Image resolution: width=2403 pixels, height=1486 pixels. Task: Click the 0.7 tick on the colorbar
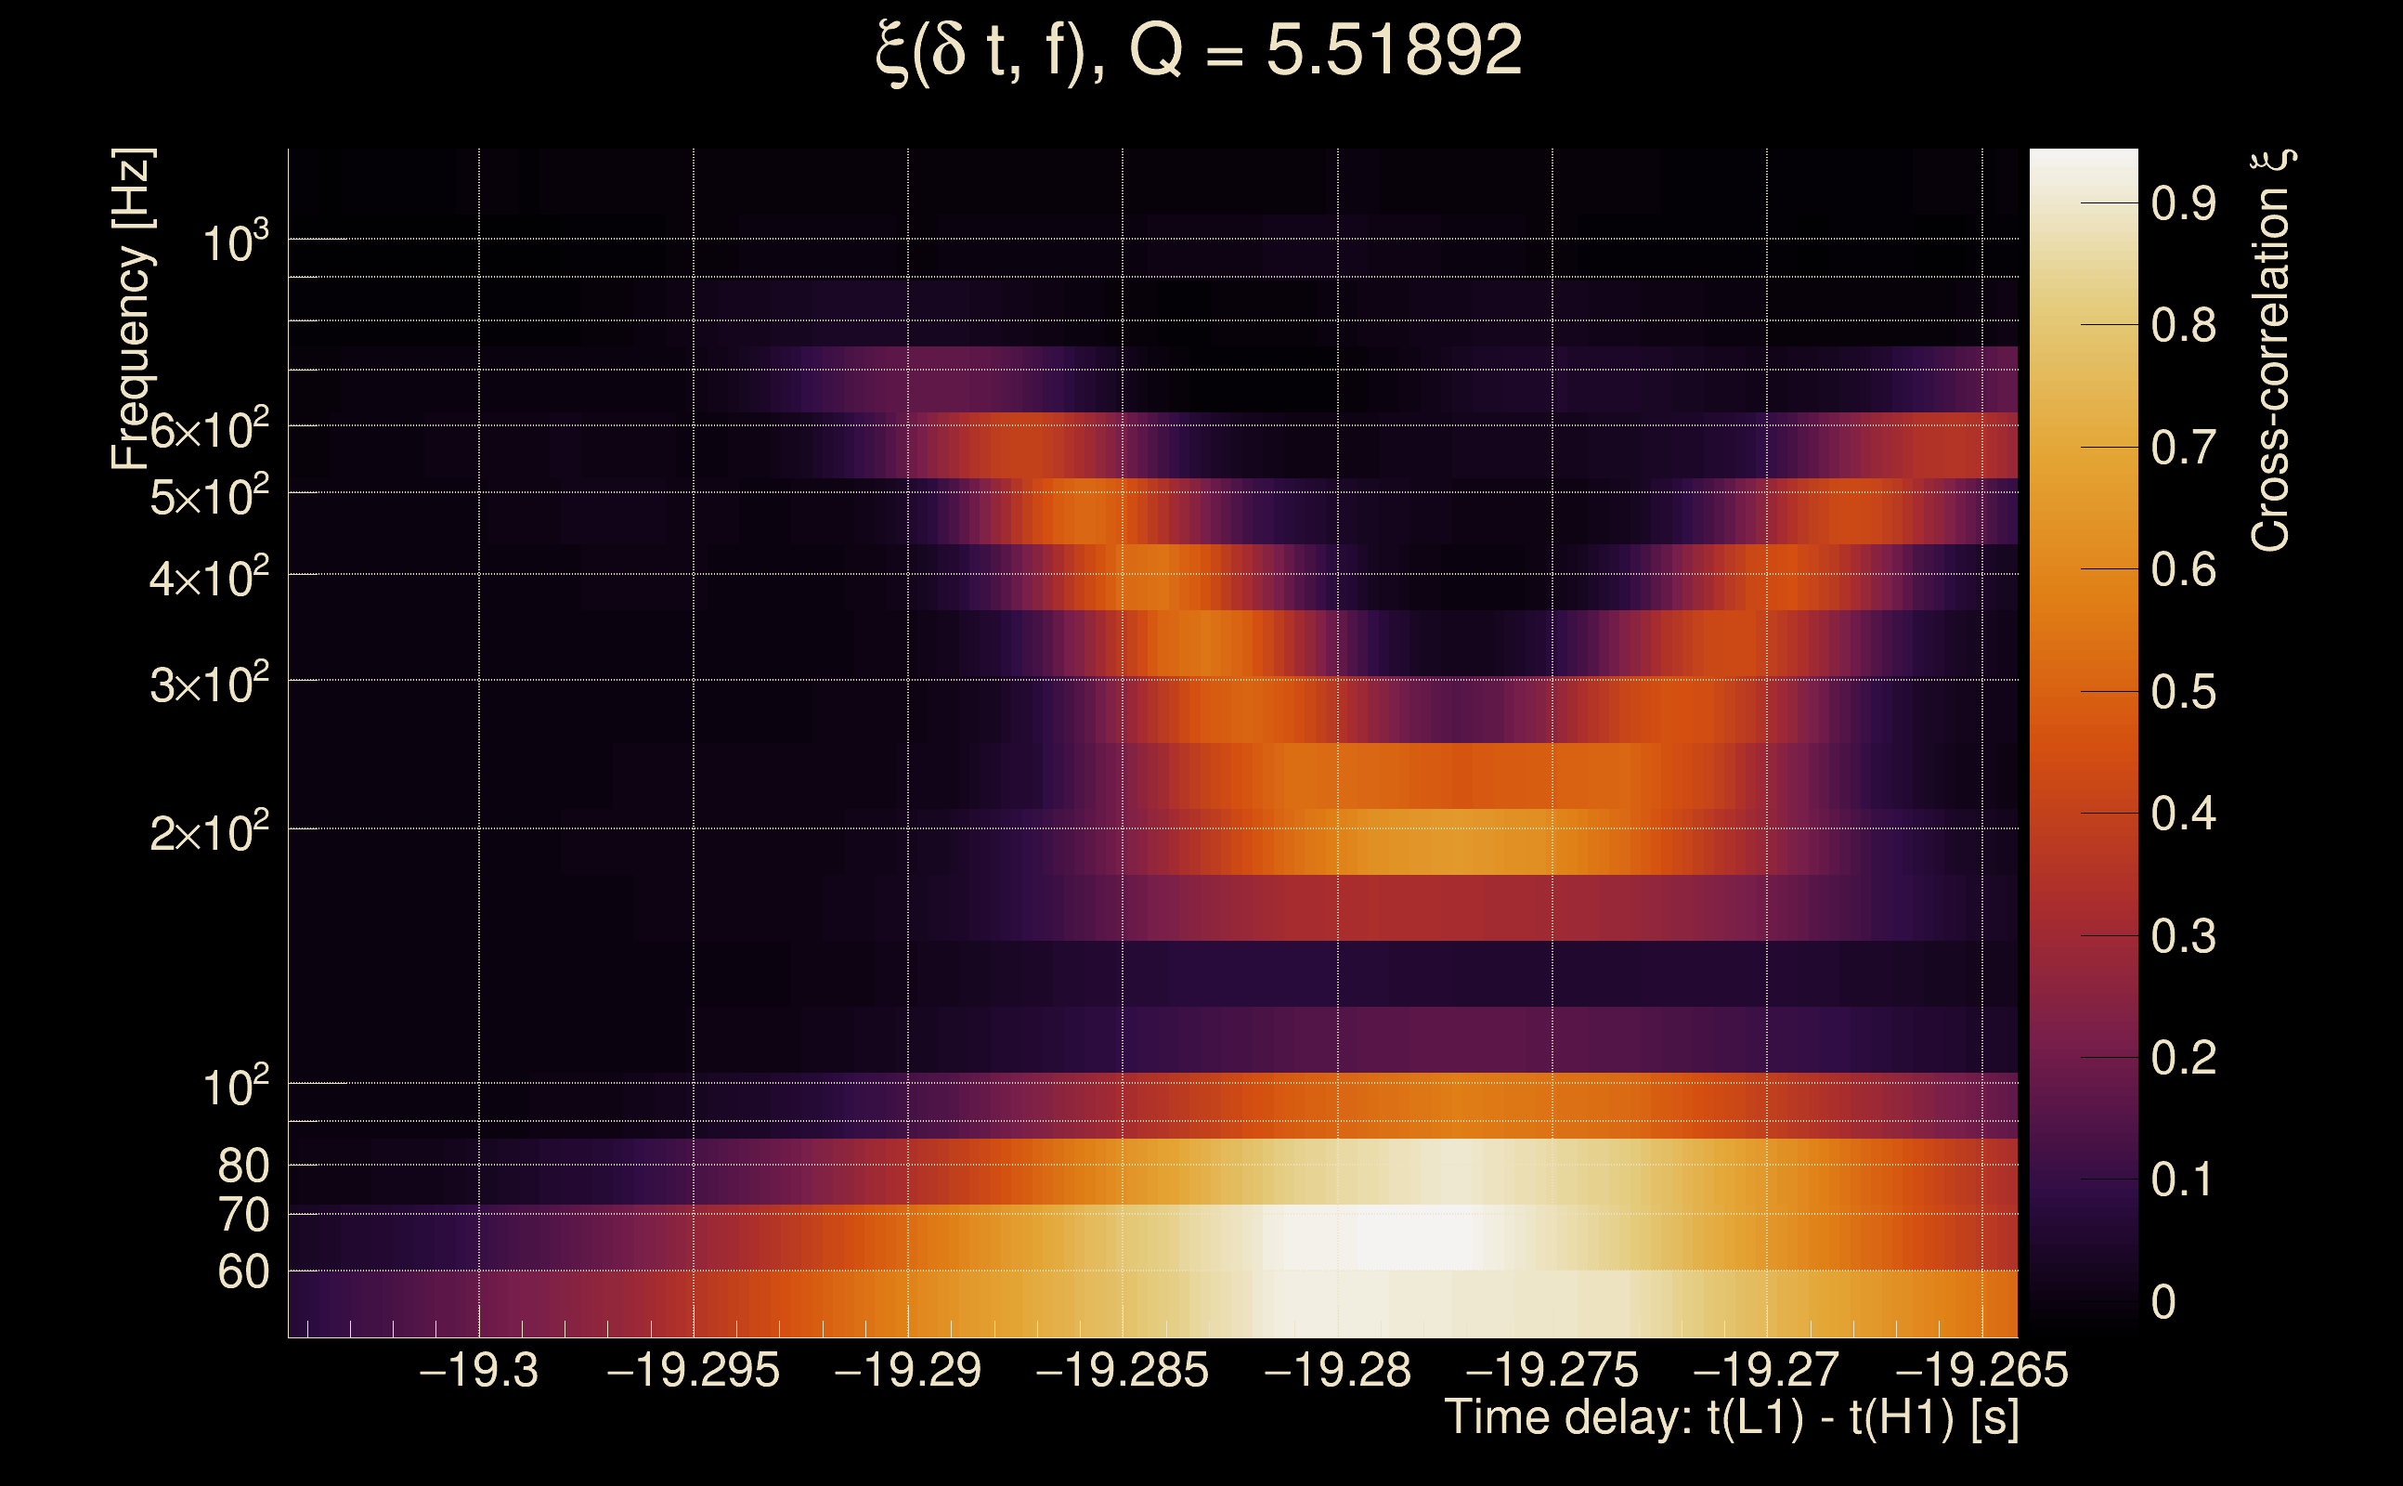pos(2183,449)
